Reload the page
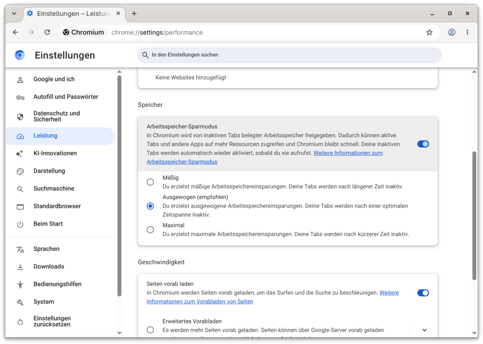The image size is (483, 344). pyautogui.click(x=47, y=32)
